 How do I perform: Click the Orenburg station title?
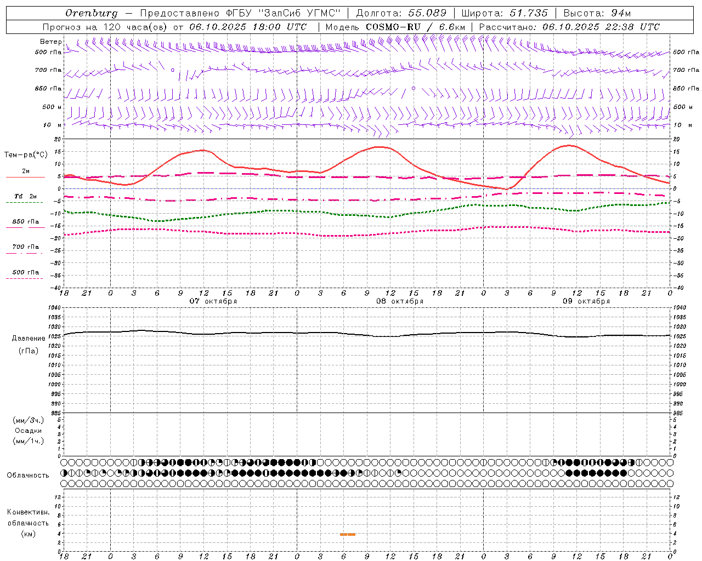pyautogui.click(x=91, y=13)
